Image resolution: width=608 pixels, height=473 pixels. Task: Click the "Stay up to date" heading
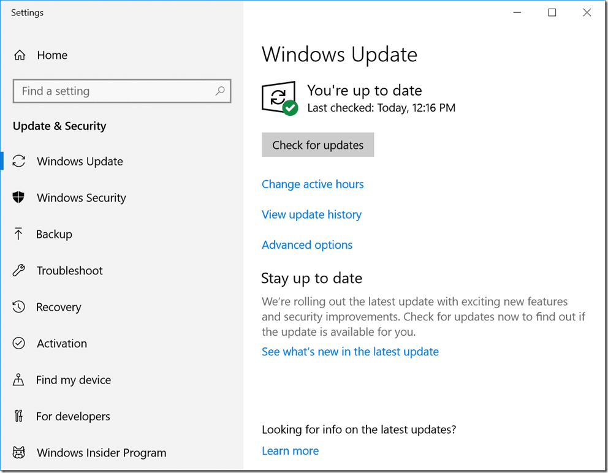click(312, 278)
